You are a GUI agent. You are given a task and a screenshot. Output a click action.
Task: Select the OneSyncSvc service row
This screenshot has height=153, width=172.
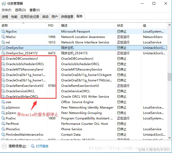(x=84, y=48)
